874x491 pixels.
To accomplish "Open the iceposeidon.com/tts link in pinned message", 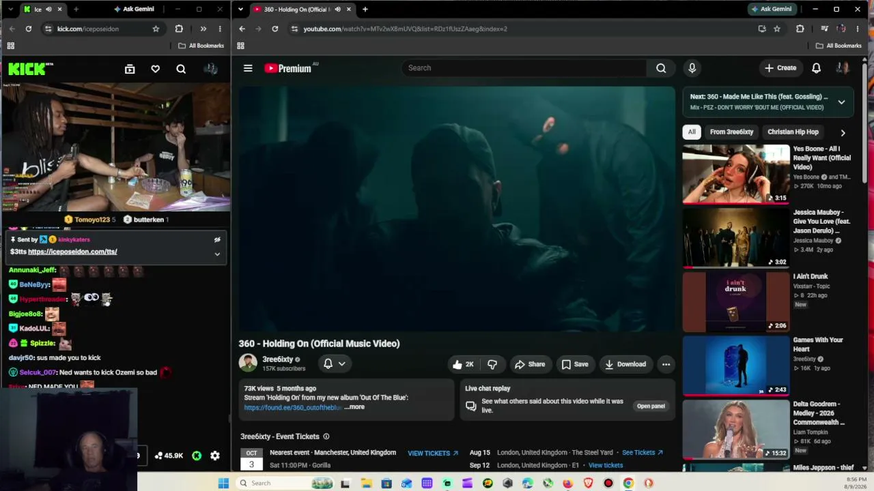I will [x=72, y=252].
